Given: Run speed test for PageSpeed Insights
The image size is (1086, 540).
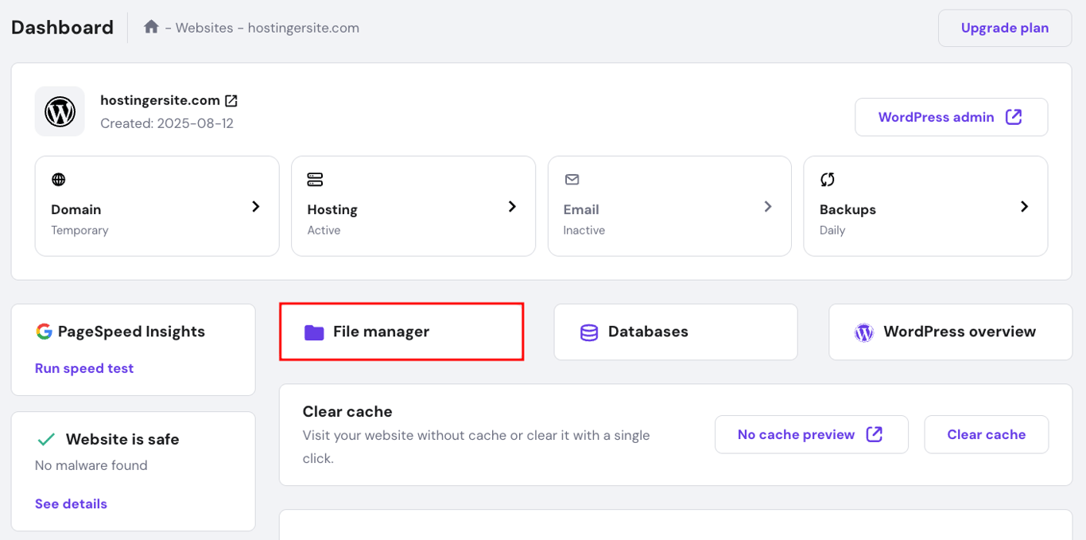Looking at the screenshot, I should click(x=84, y=368).
